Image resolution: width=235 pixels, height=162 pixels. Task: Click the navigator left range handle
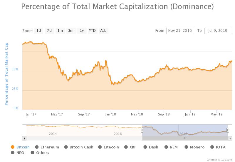click(x=142, y=130)
